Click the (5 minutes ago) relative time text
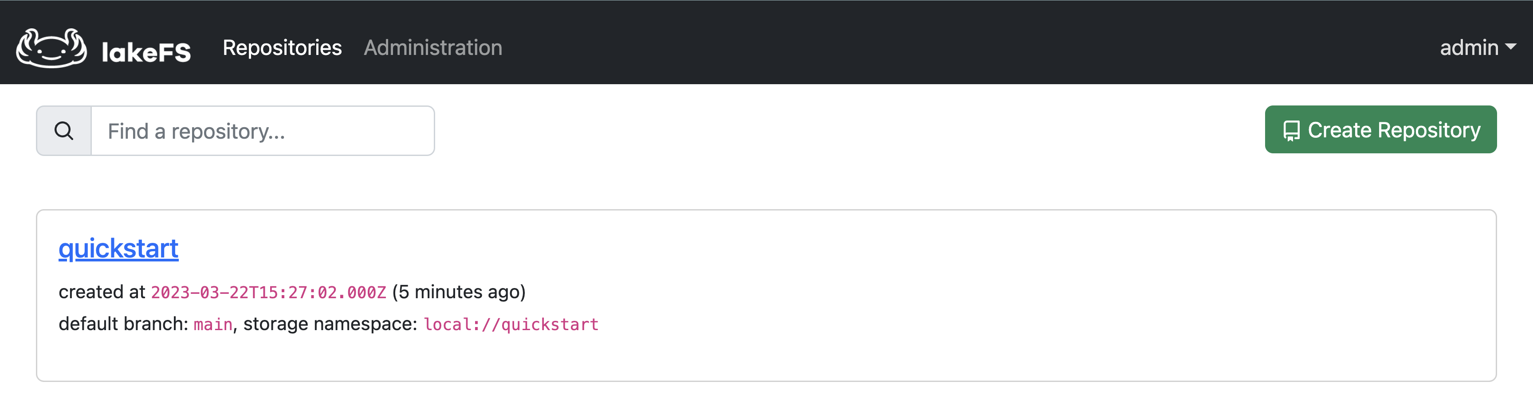This screenshot has height=409, width=1533. [x=459, y=292]
